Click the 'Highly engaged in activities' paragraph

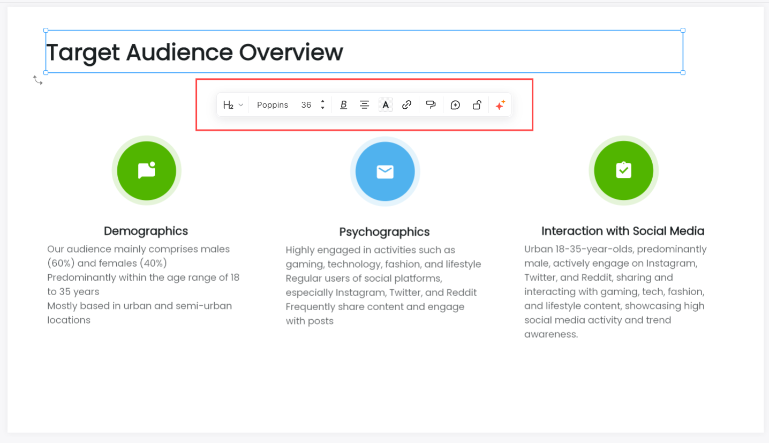[x=383, y=257]
